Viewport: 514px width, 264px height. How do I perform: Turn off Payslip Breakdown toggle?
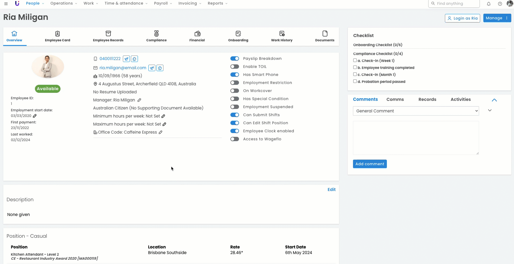(x=234, y=58)
